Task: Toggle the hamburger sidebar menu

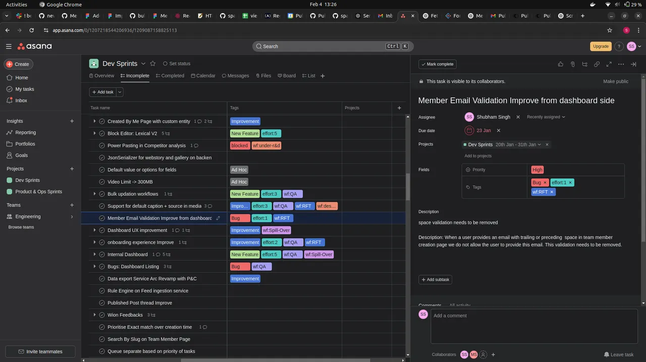Action: pos(9,46)
